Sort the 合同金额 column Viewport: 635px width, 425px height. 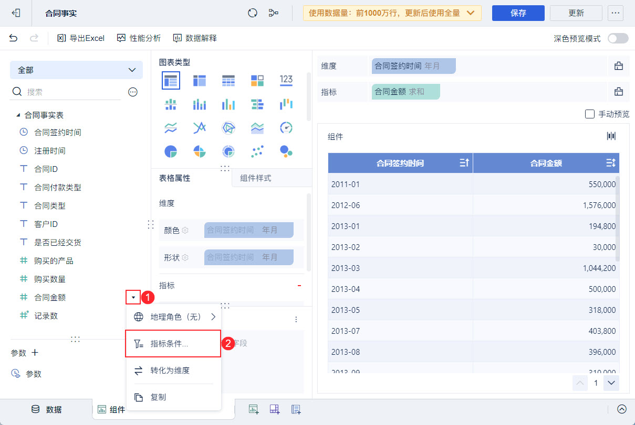[610, 163]
